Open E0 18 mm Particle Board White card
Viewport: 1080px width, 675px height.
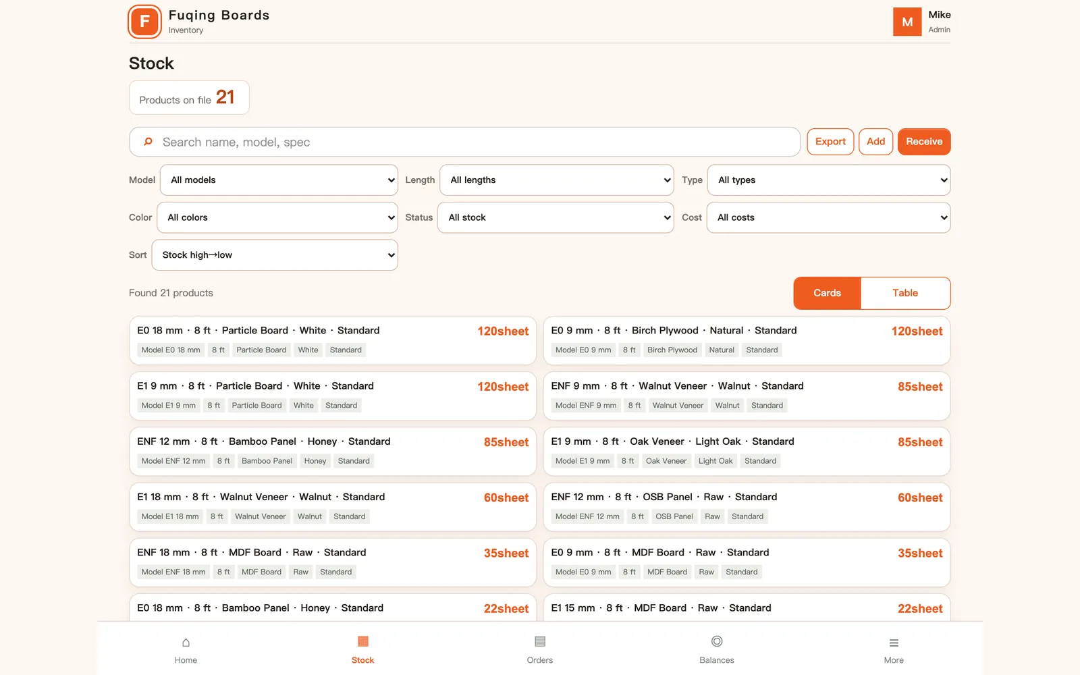(x=333, y=340)
